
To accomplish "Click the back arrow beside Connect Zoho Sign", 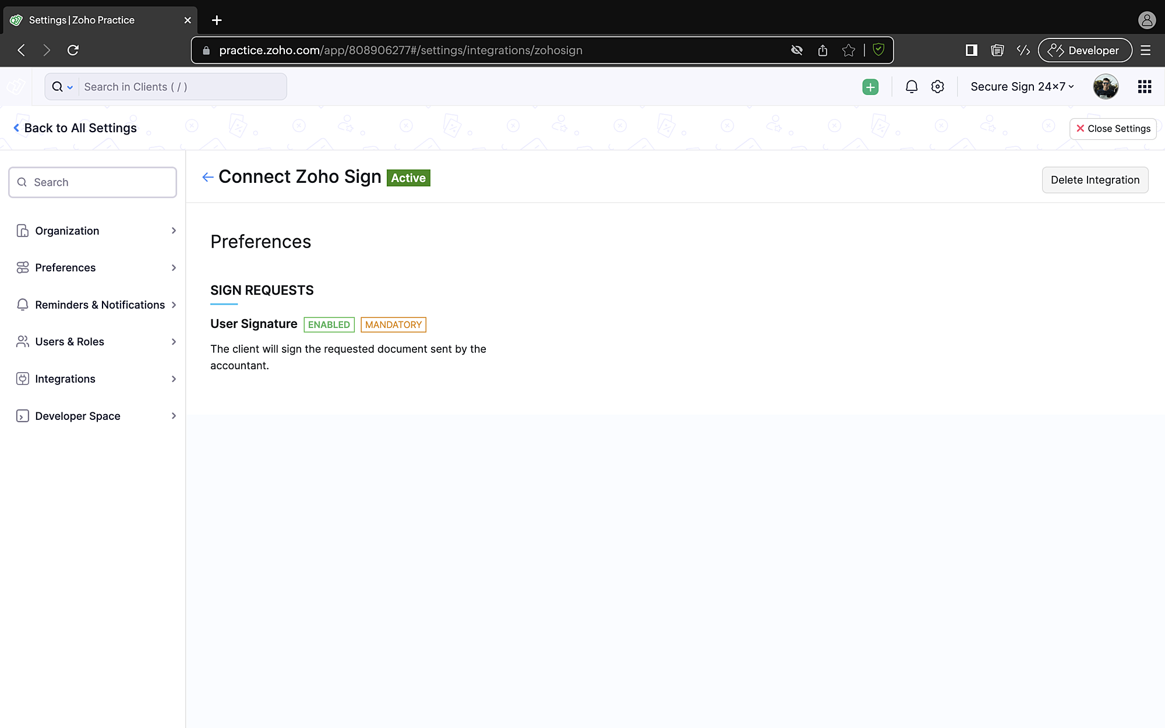I will (x=207, y=177).
